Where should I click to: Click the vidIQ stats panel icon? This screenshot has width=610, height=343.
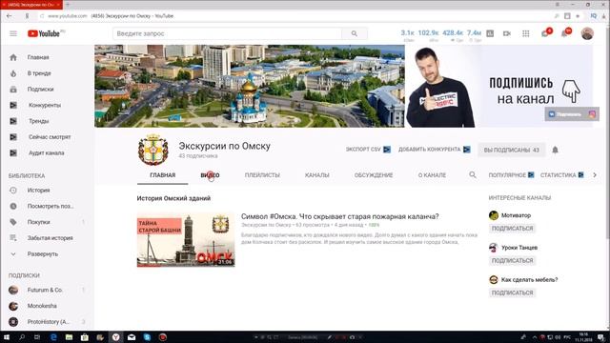(490, 33)
